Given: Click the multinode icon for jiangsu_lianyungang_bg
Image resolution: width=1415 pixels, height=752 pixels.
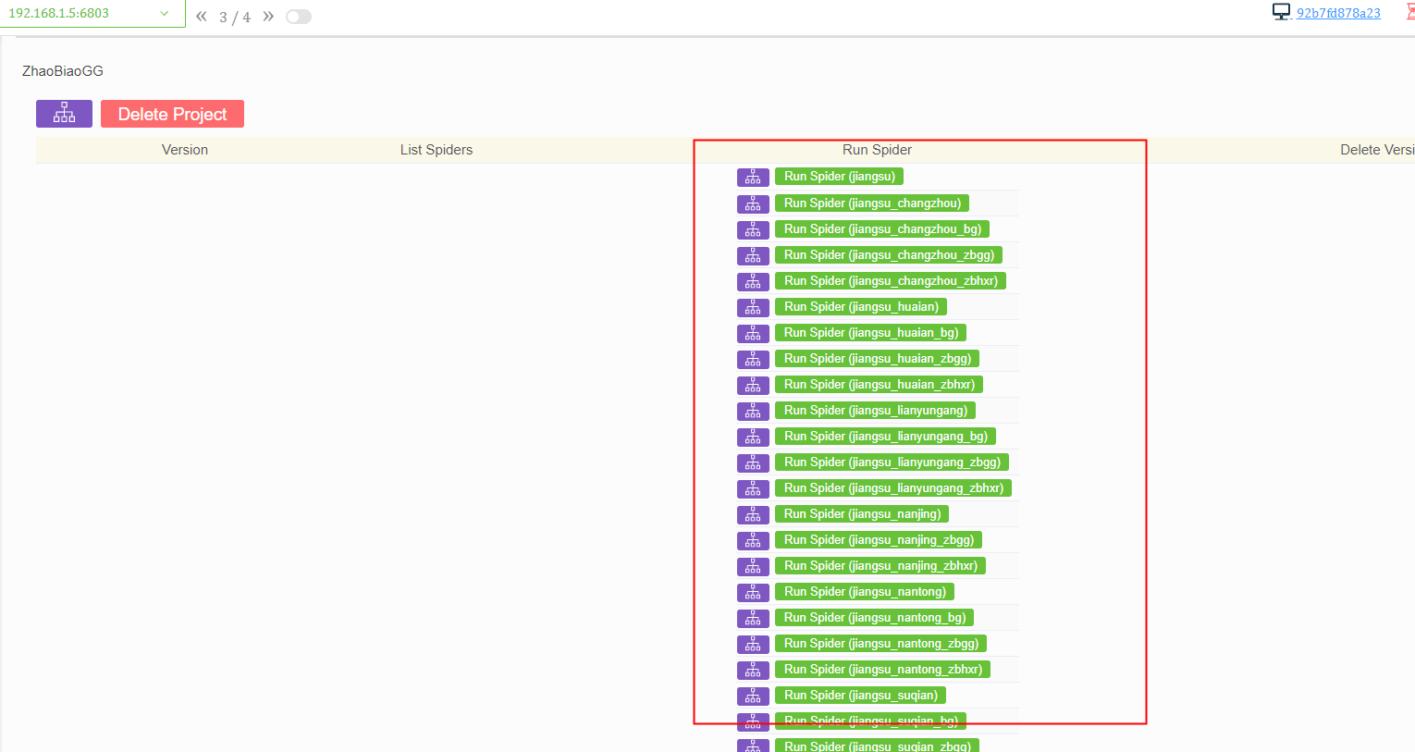Looking at the screenshot, I should (x=753, y=437).
